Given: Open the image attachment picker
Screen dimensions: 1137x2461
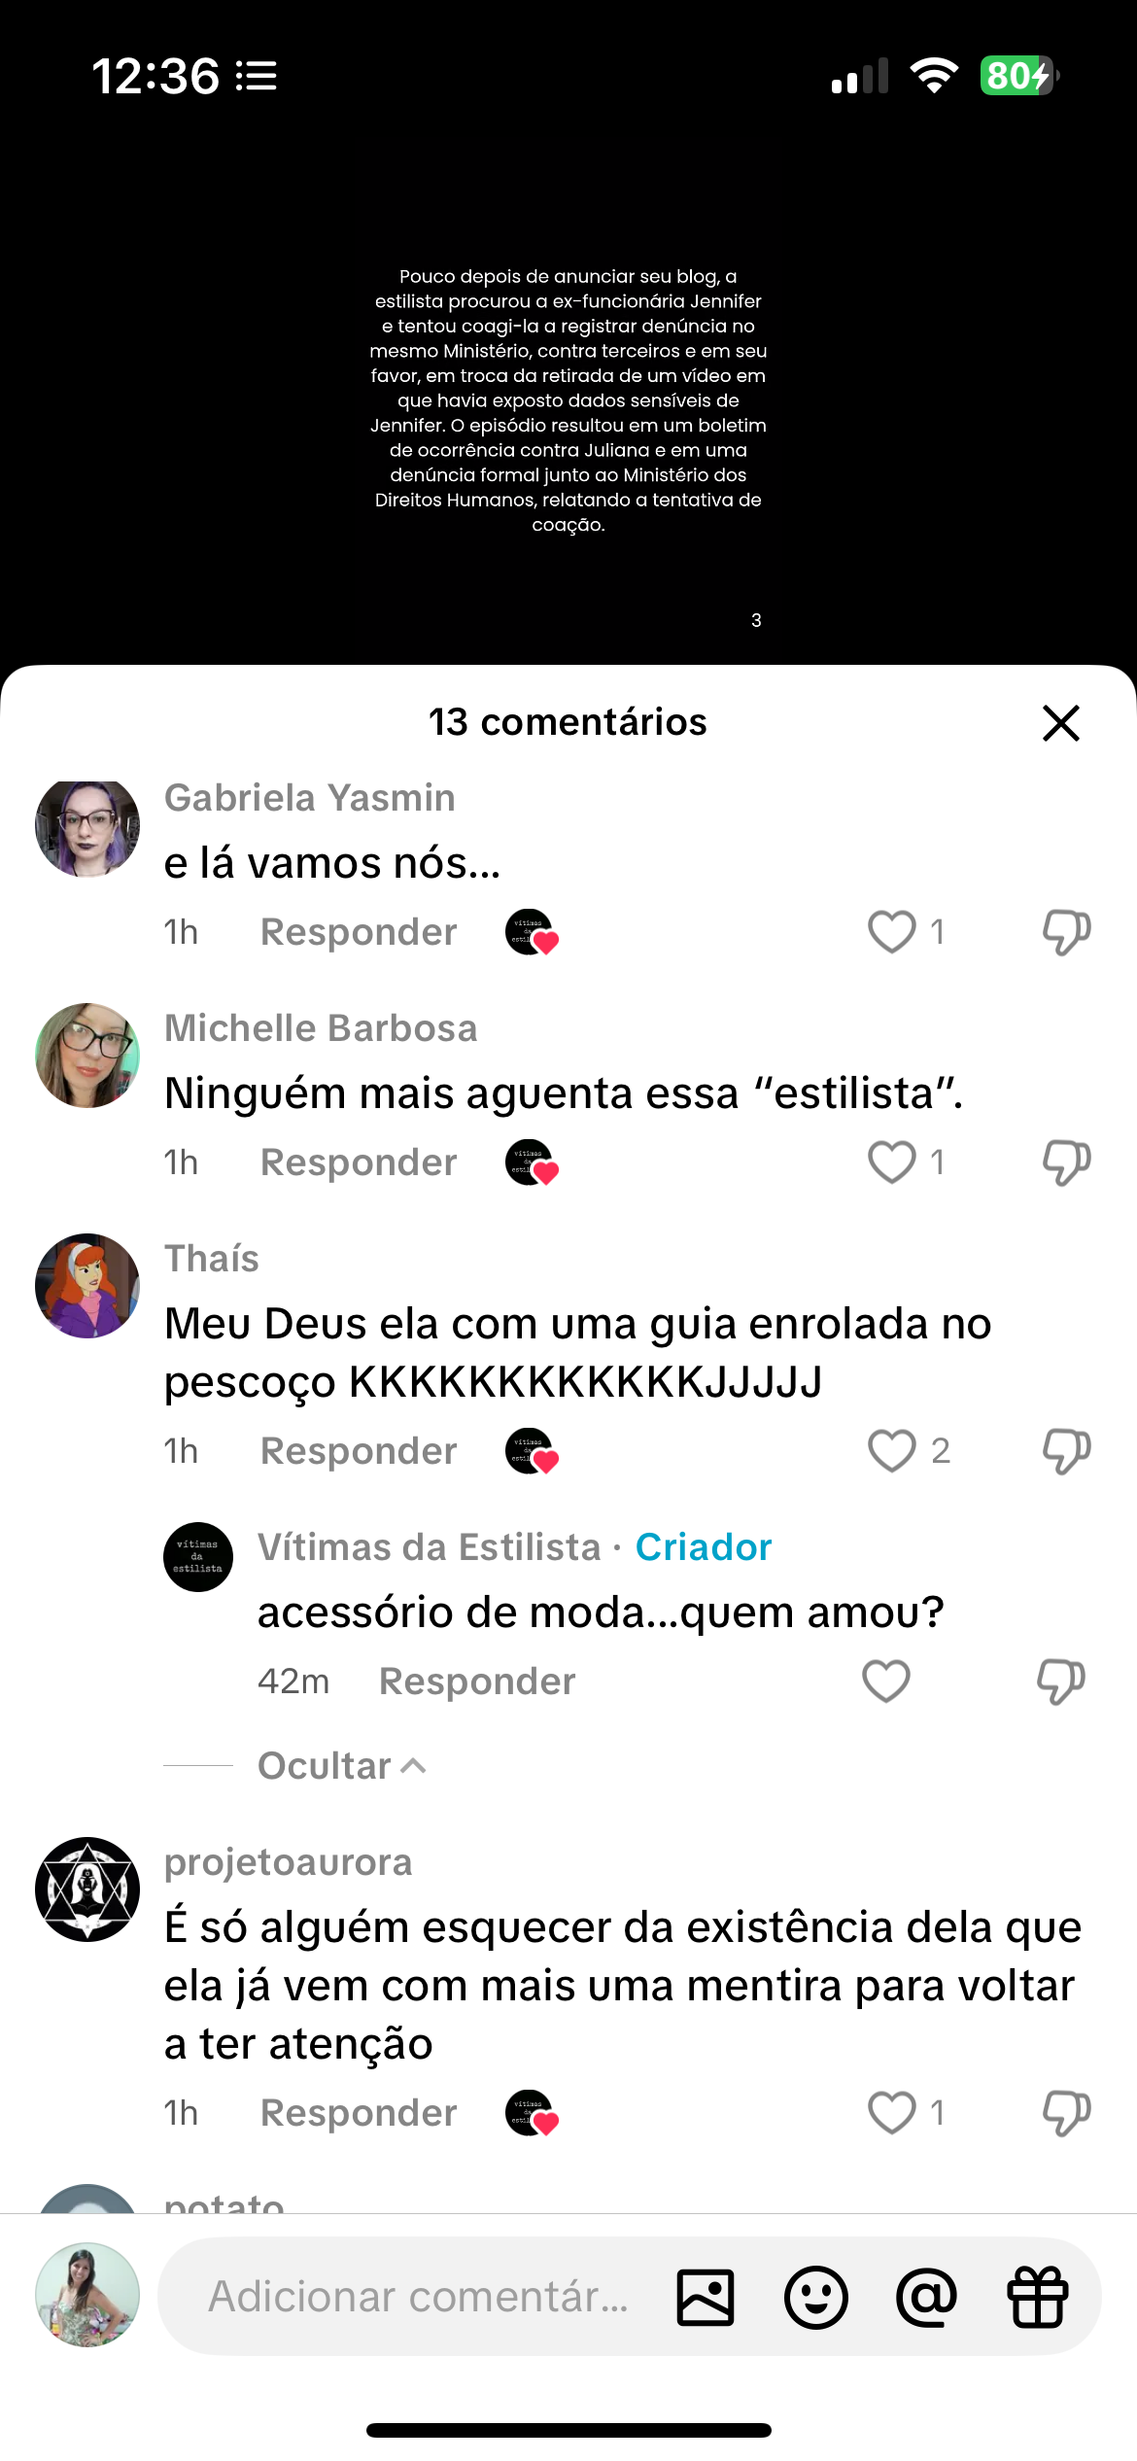Looking at the screenshot, I should click(705, 2297).
